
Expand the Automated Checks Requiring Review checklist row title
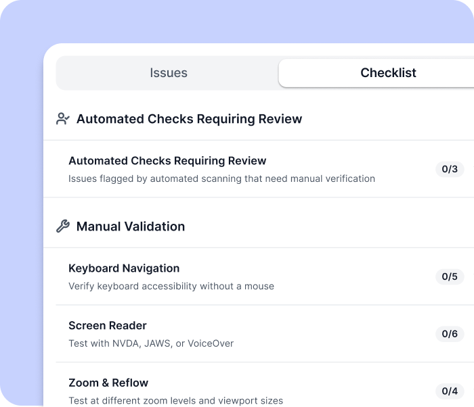(167, 161)
